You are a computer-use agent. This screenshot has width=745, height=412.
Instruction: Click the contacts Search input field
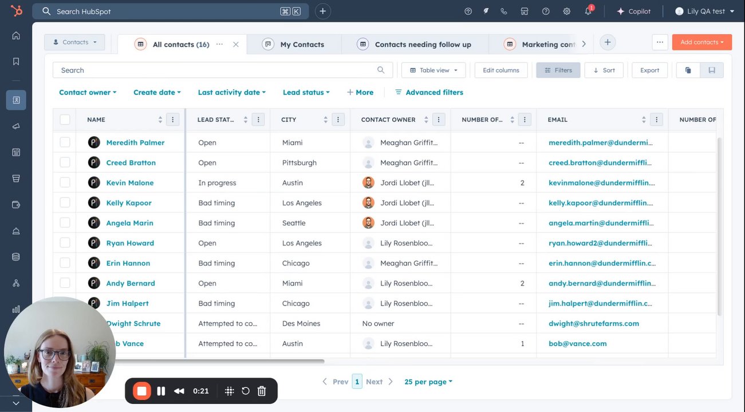pos(223,70)
